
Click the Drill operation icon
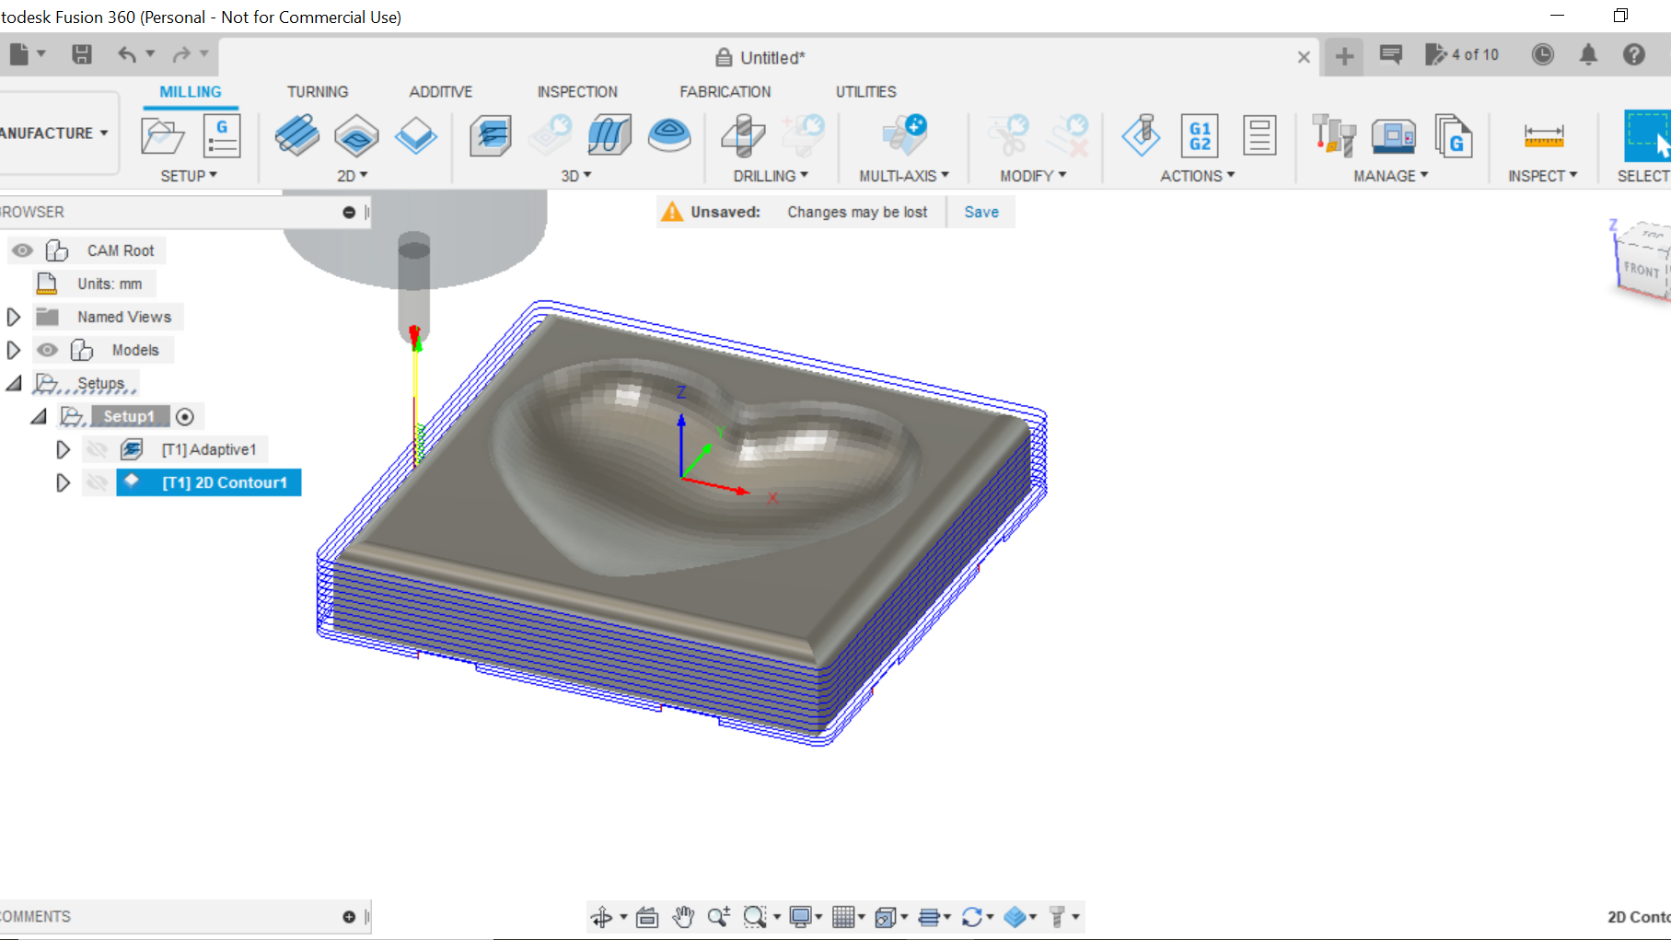point(744,135)
